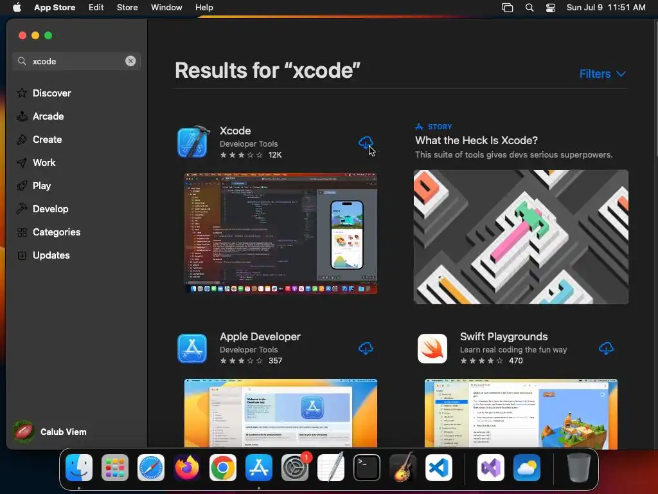Viewport: 658px width, 494px height.
Task: Open the Edit menu
Action: (x=96, y=8)
